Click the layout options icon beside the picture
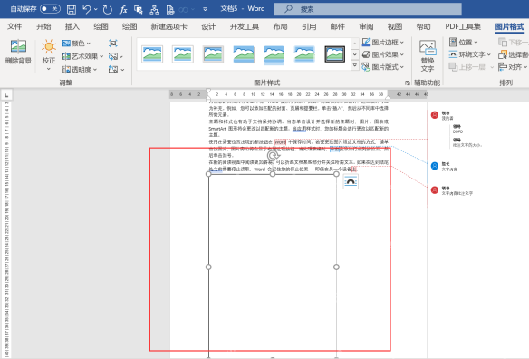529x359 pixels. click(351, 181)
